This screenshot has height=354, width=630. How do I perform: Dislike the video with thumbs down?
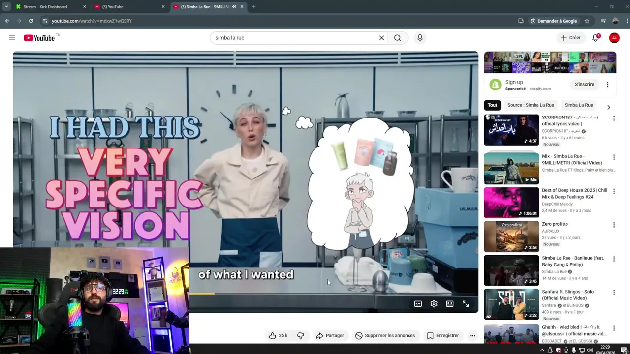tap(301, 336)
